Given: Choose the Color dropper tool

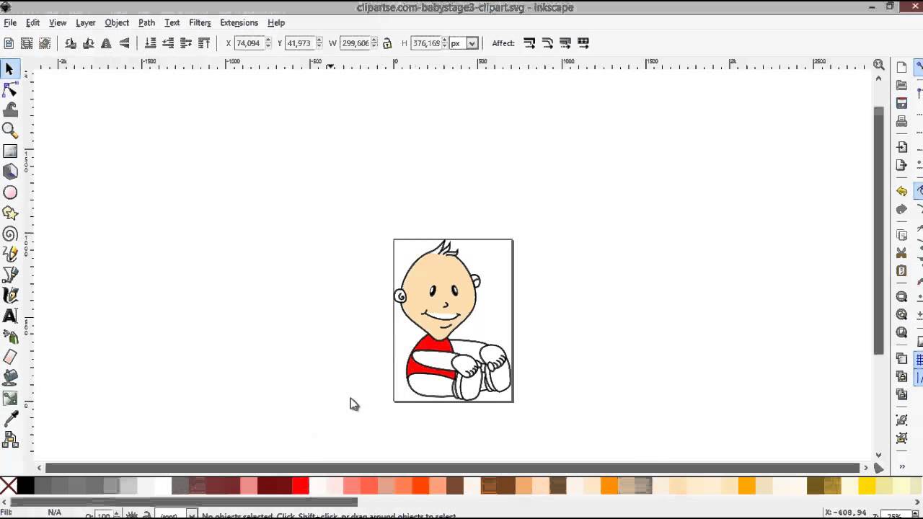Looking at the screenshot, I should [10, 419].
